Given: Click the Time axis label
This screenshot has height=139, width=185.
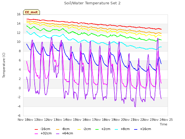Looking at the screenshot, I should click(164, 124).
